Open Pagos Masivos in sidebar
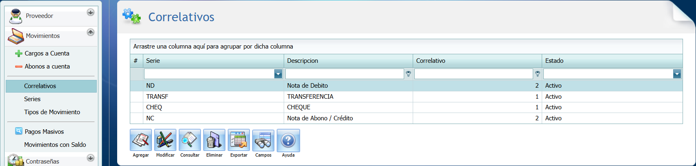696x166 pixels. pyautogui.click(x=44, y=132)
